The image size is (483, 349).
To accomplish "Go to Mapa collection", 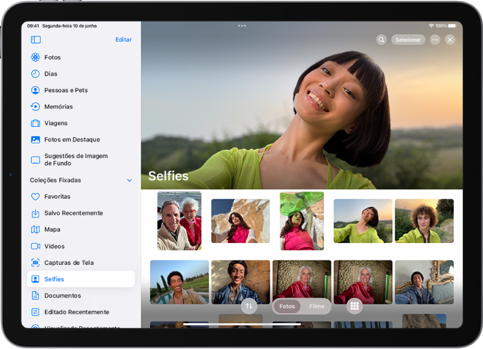I will [x=52, y=229].
